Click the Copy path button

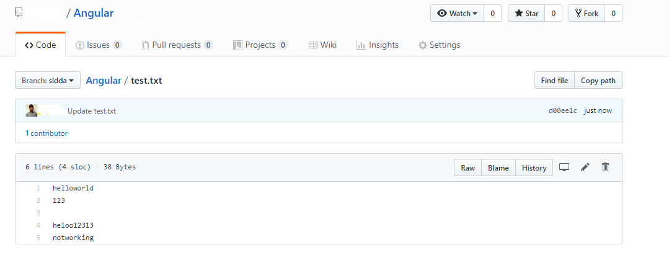pos(598,81)
